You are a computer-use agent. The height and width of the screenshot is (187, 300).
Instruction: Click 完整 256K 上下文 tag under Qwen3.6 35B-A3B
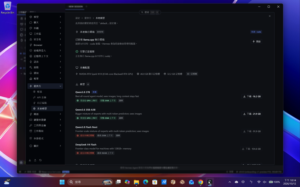[x=108, y=118]
